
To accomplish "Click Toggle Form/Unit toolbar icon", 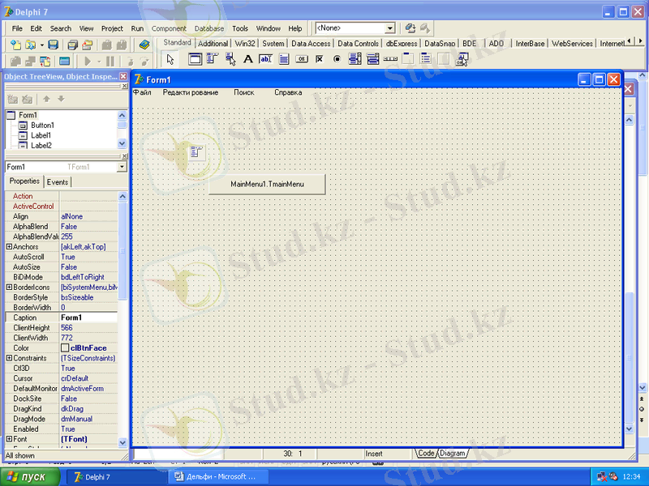I will [45, 62].
